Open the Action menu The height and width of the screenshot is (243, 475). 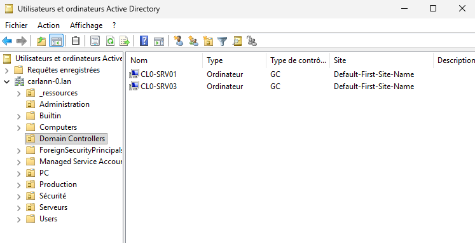[x=48, y=25]
